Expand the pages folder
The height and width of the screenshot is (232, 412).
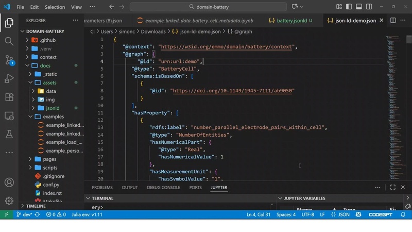(49, 159)
